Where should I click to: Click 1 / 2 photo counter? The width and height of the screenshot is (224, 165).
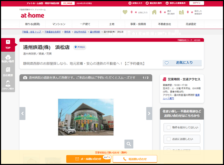(x=146, y=78)
